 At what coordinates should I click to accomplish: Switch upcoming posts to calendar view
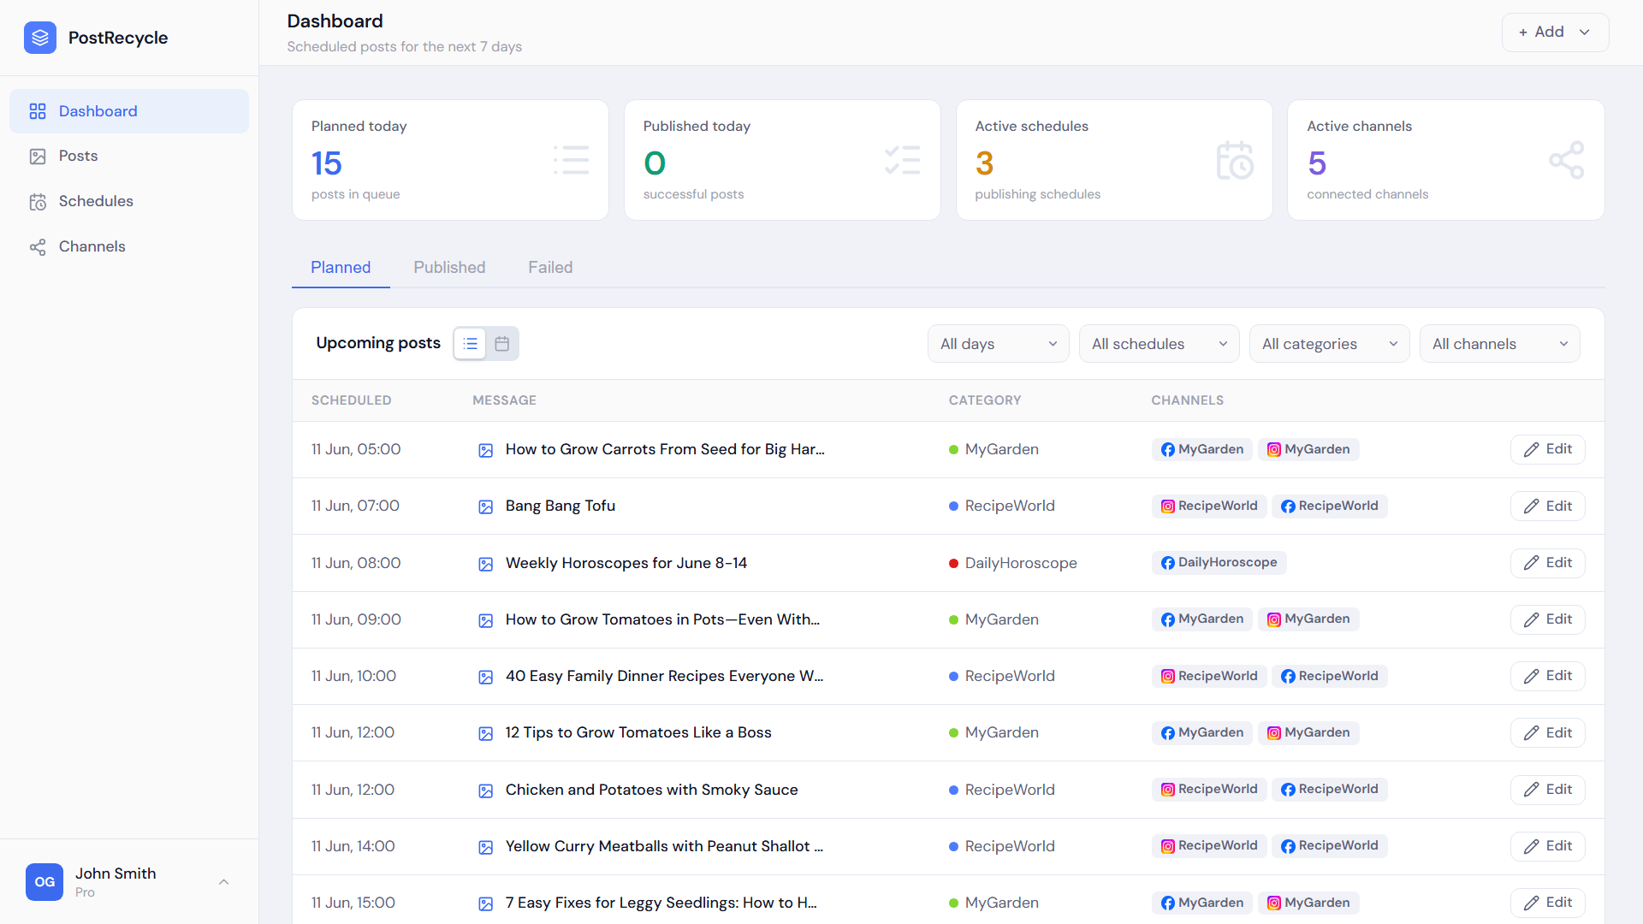[502, 343]
